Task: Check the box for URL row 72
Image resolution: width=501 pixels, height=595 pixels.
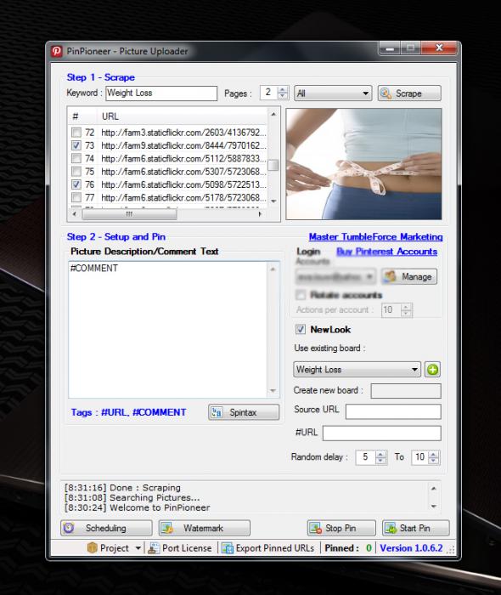Action: pyautogui.click(x=76, y=133)
